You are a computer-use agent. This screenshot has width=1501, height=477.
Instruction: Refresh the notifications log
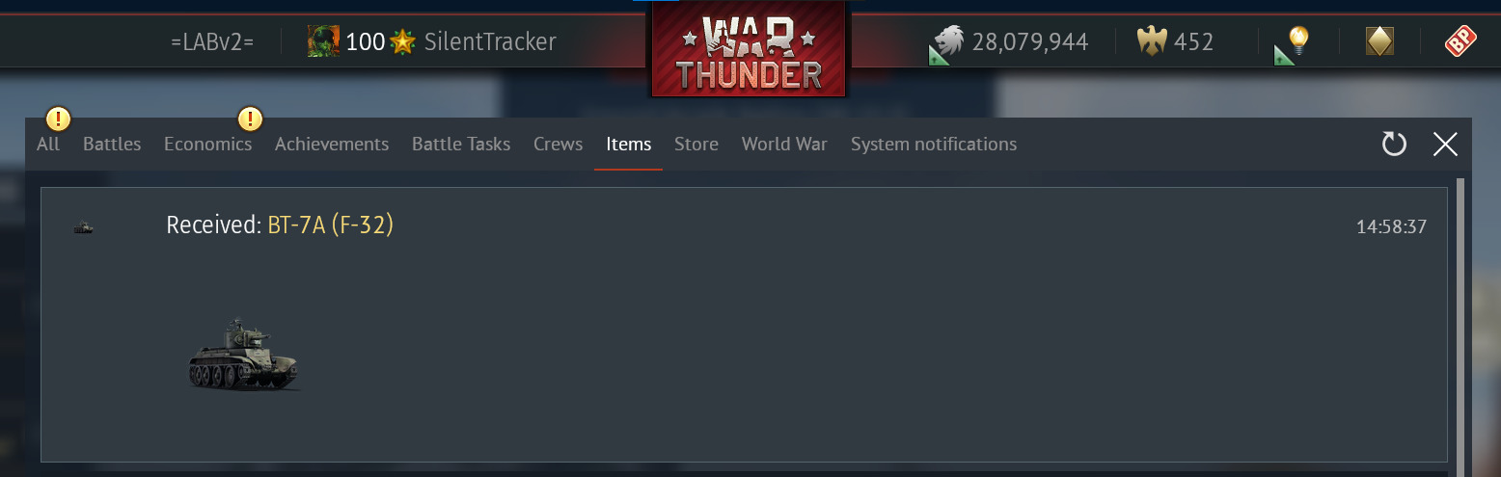point(1394,145)
